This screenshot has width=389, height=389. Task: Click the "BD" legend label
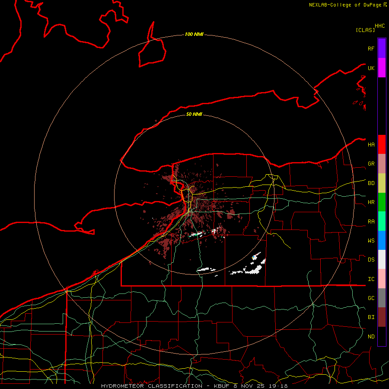[371, 183]
